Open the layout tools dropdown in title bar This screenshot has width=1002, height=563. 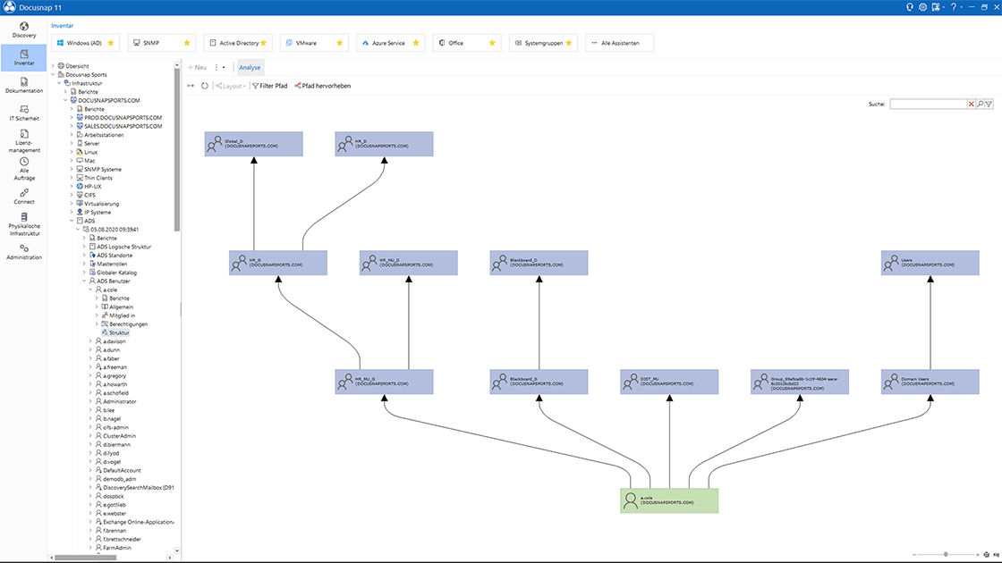point(938,7)
